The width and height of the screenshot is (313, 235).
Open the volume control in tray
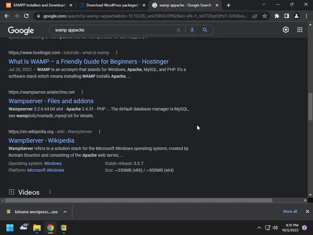coord(275,228)
